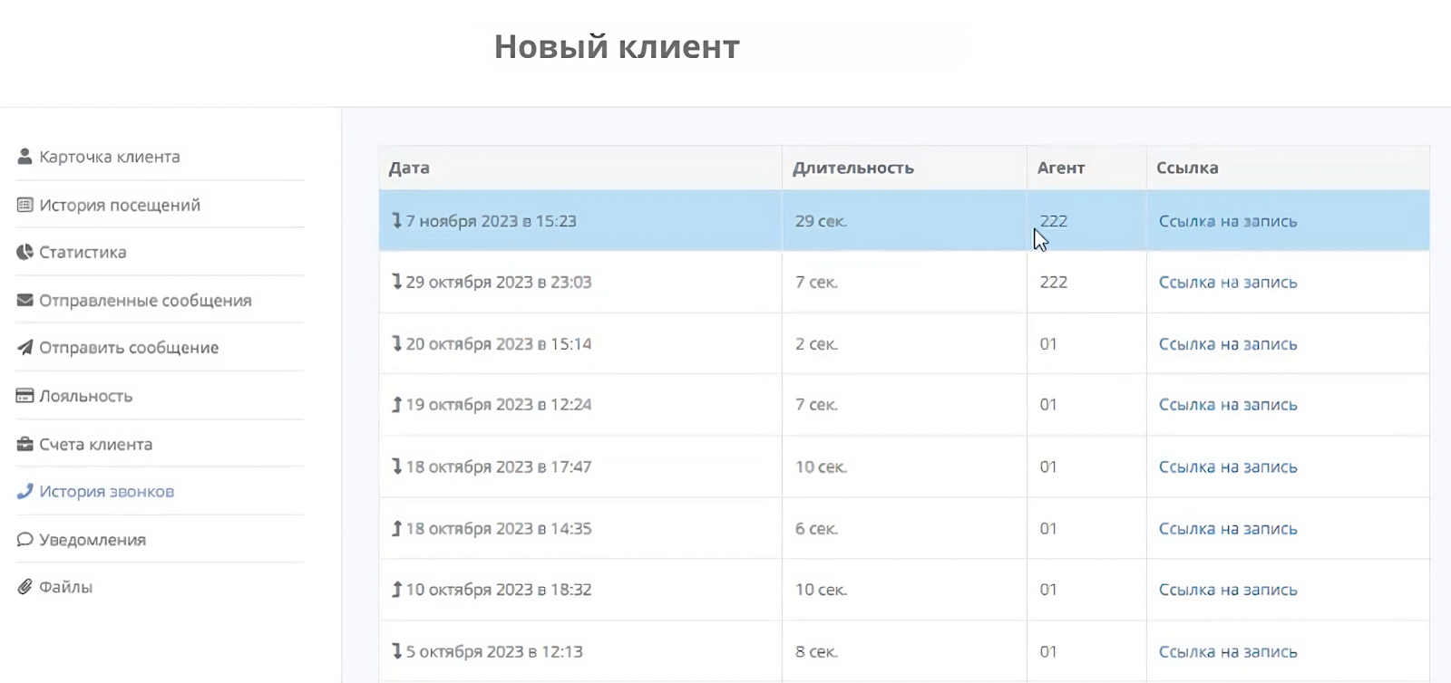Open recording link for 29 октября 2023 call
This screenshot has height=683, width=1451.
click(1227, 283)
